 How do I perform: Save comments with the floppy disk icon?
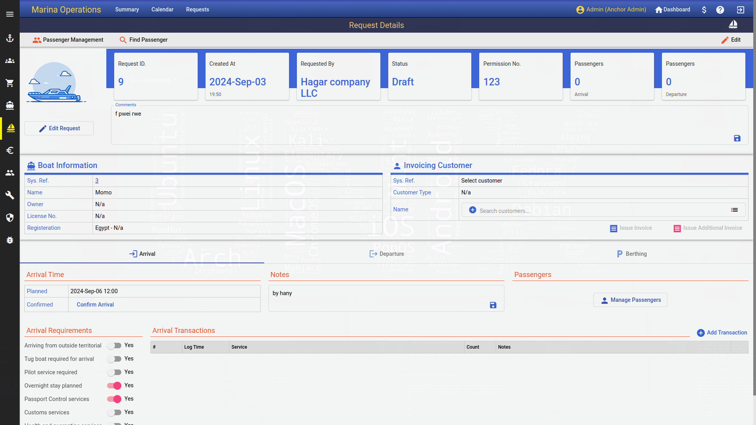[x=737, y=138]
